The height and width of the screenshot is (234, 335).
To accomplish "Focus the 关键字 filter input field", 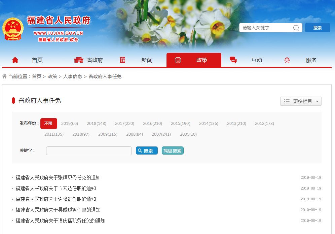I will (89, 151).
